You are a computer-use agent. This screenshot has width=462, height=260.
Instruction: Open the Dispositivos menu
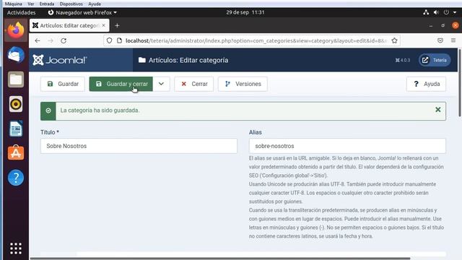pyautogui.click(x=71, y=4)
